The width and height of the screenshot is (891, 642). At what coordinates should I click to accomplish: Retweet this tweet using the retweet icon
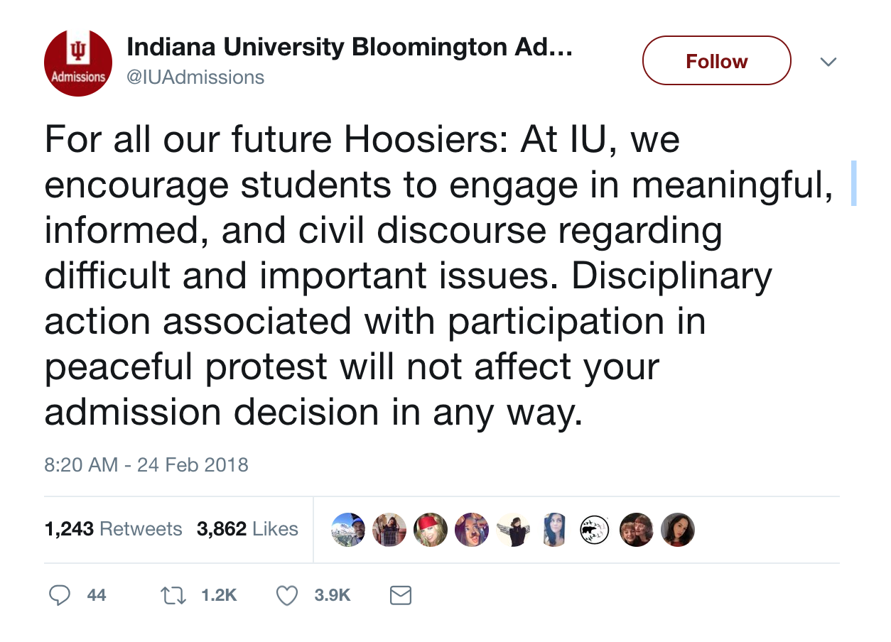(171, 595)
